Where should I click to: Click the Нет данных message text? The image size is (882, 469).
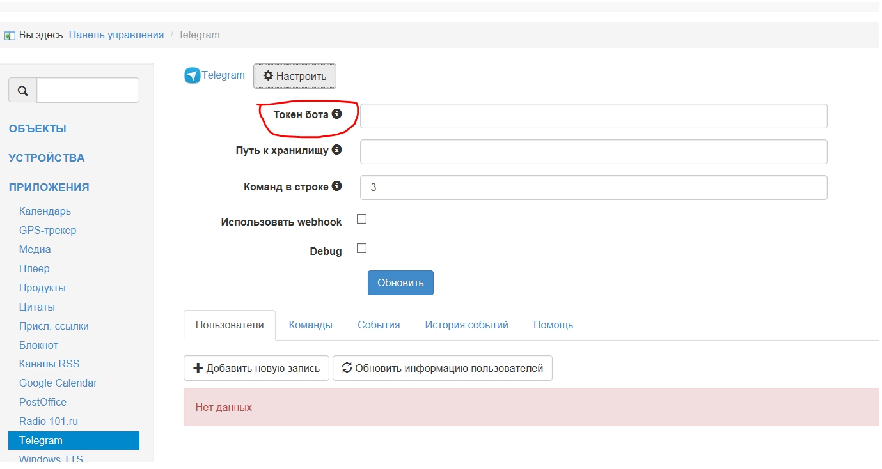pos(224,407)
